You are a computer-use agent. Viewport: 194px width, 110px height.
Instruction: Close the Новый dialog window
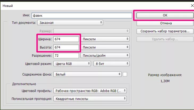click(x=192, y=6)
